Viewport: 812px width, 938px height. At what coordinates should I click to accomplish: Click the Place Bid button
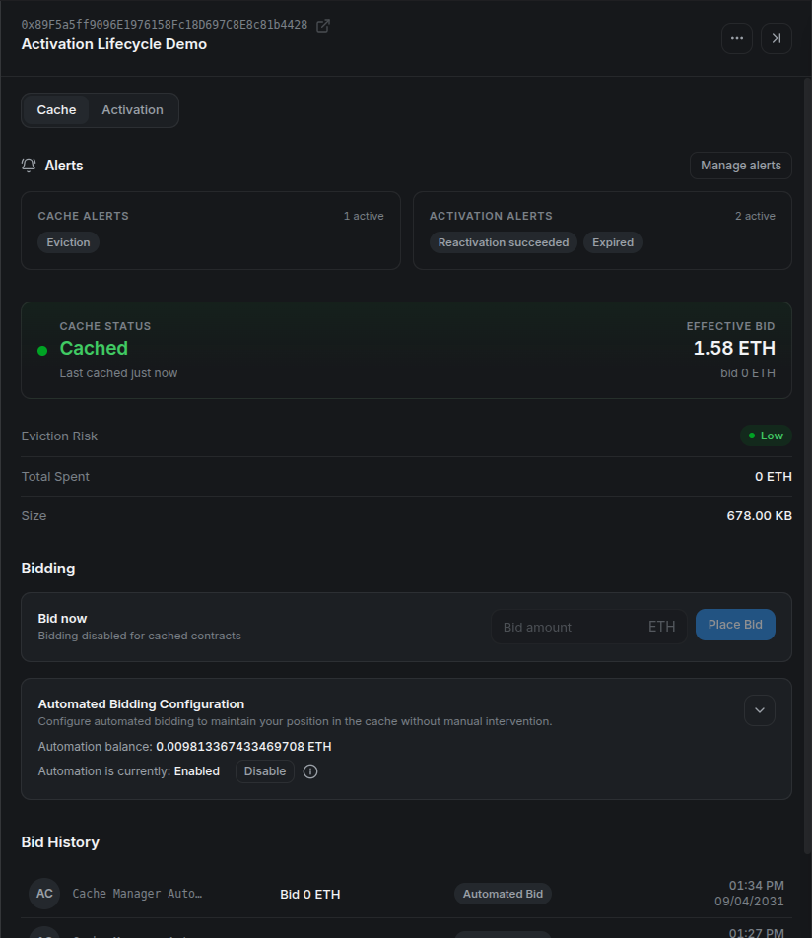click(735, 625)
